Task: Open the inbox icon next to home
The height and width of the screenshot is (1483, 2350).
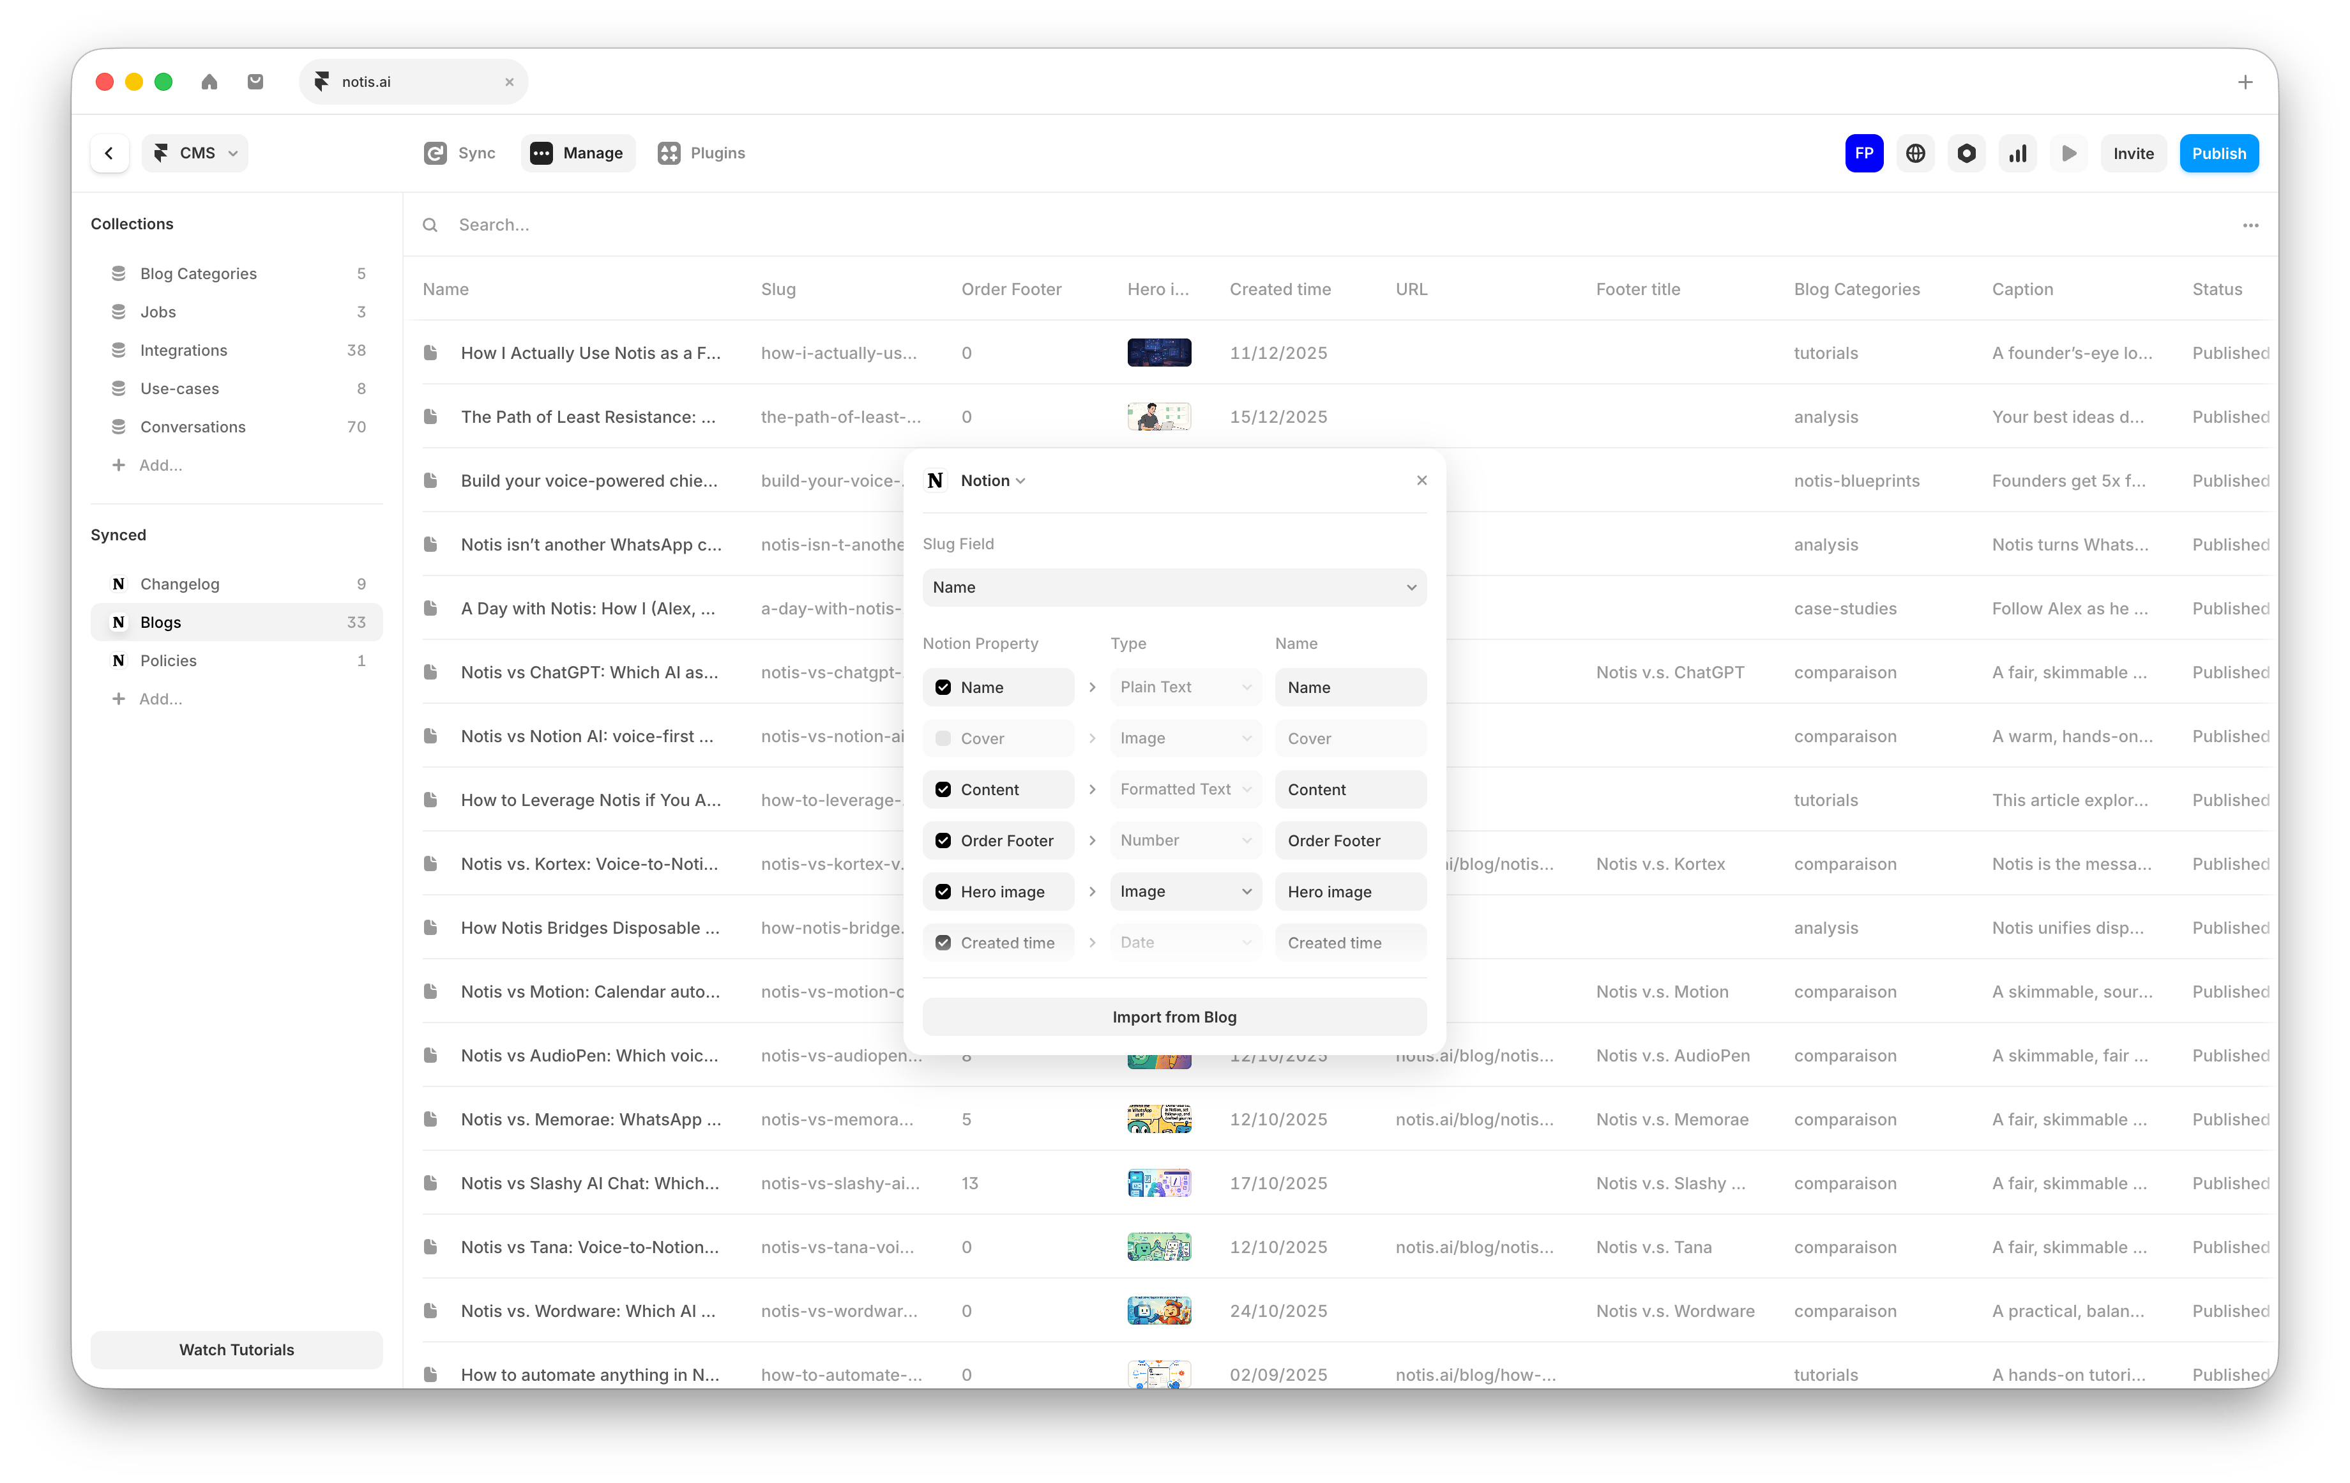Action: click(x=255, y=82)
